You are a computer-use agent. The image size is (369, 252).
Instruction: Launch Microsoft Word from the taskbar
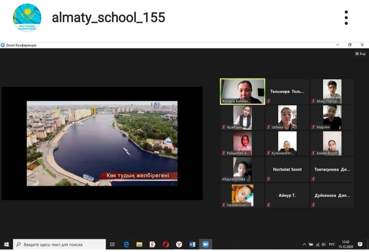click(192, 244)
